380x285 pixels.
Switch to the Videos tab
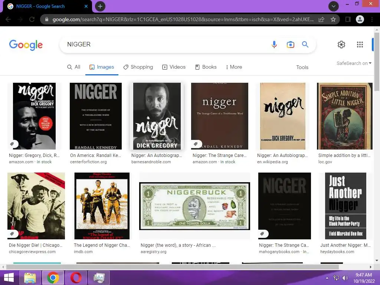tap(174, 67)
